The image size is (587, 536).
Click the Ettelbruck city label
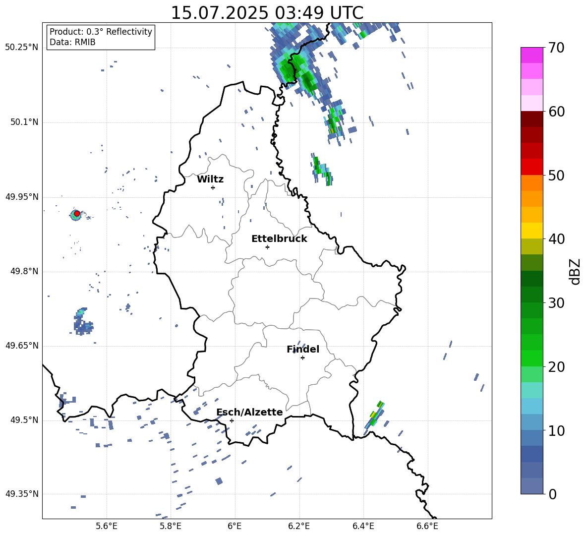(x=279, y=239)
